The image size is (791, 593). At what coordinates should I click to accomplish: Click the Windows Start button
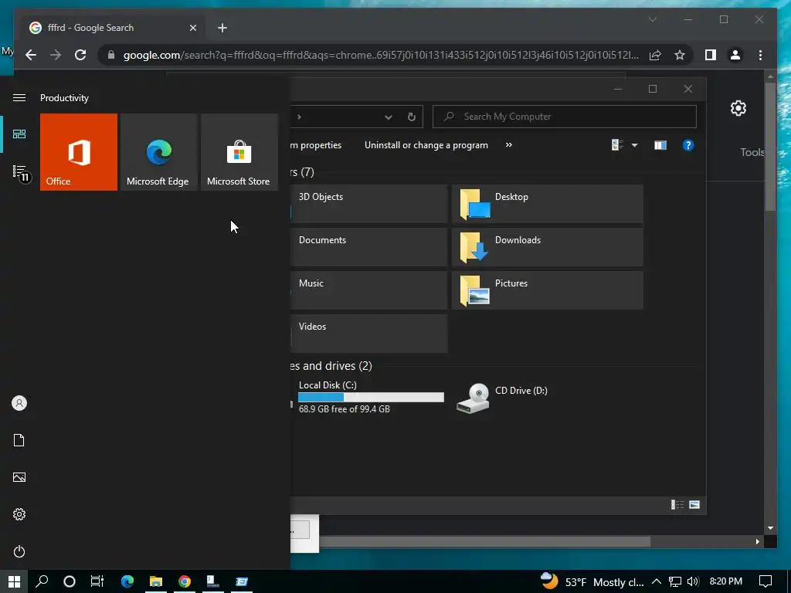(x=14, y=581)
